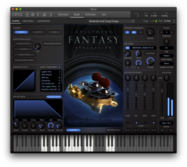187x167 pixels.
Task: Click the Stereo Double Amount knob
Action: click(x=150, y=32)
